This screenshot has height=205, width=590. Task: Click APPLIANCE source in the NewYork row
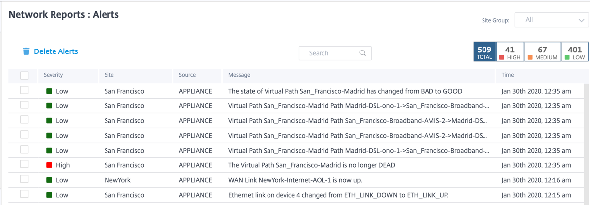[x=195, y=180]
